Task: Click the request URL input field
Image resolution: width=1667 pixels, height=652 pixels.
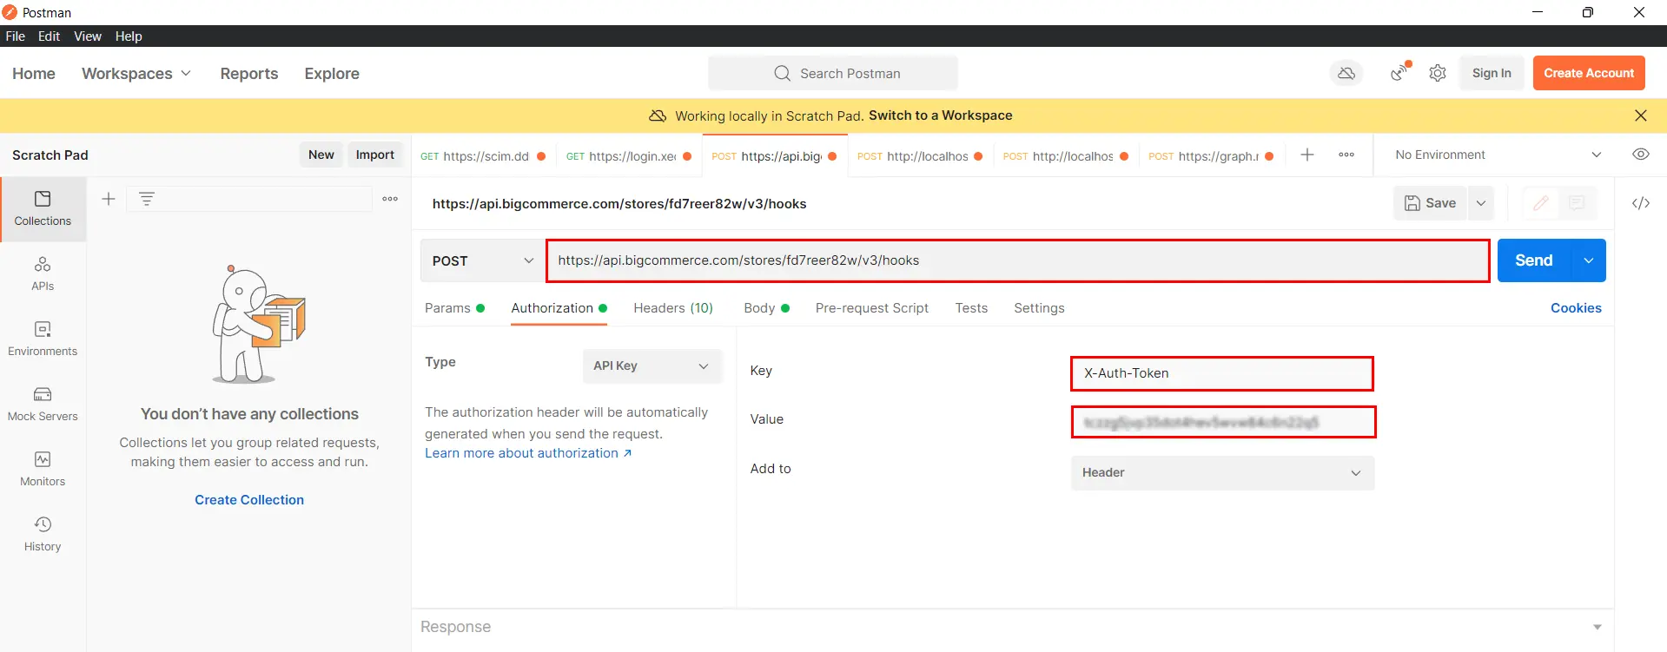Action: (1018, 260)
